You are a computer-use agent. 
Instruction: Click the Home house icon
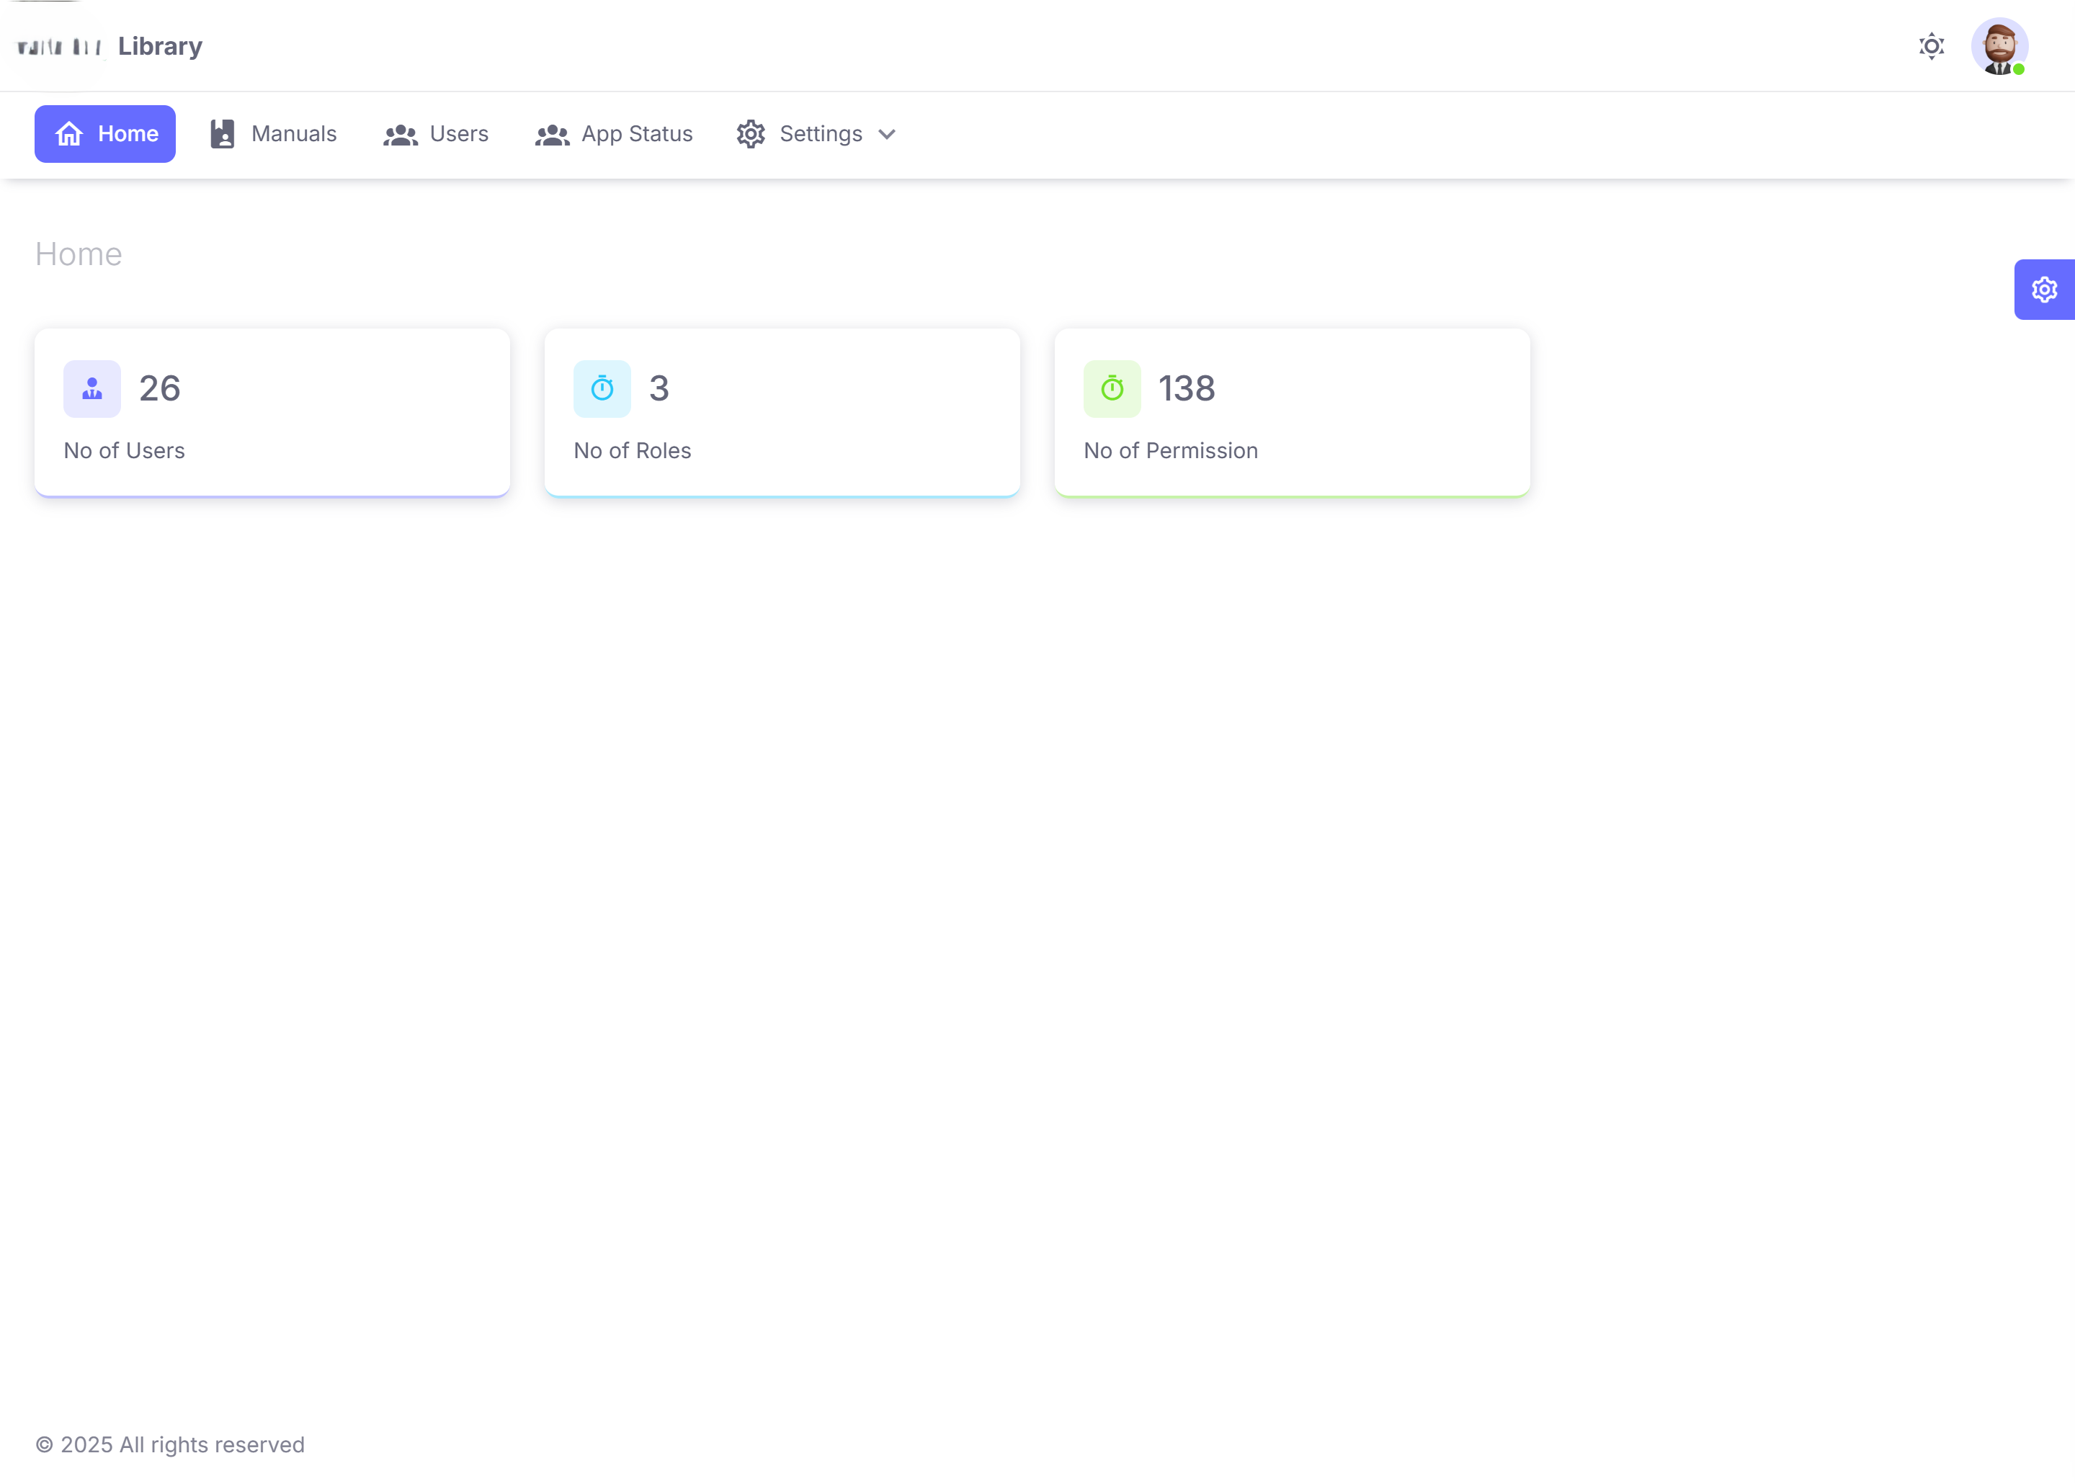69,134
